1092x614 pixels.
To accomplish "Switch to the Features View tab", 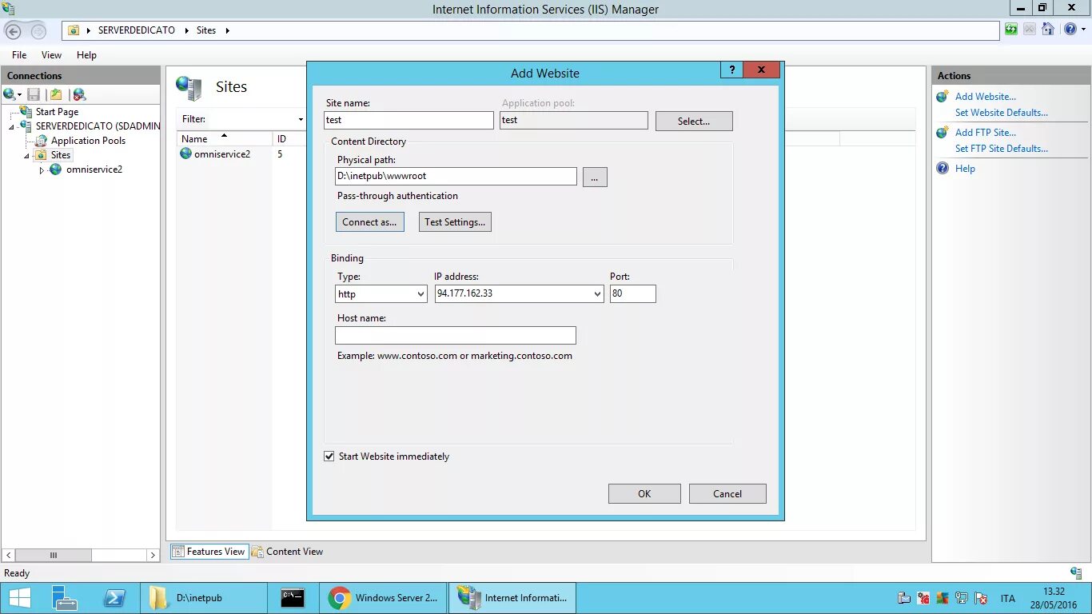I will 208,552.
